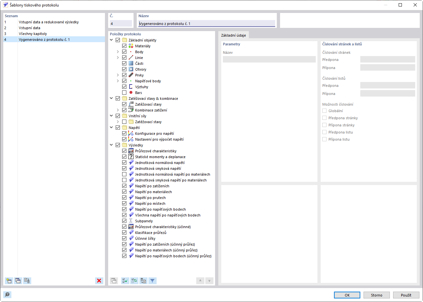Image resolution: width=423 pixels, height=302 pixels.
Task: Click the Prvky element icon
Action: pyautogui.click(x=131, y=75)
